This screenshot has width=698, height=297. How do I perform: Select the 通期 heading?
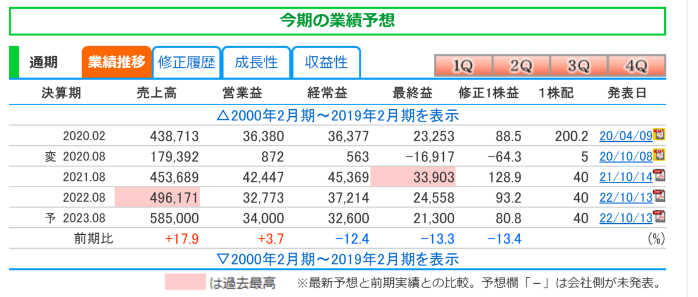(44, 62)
